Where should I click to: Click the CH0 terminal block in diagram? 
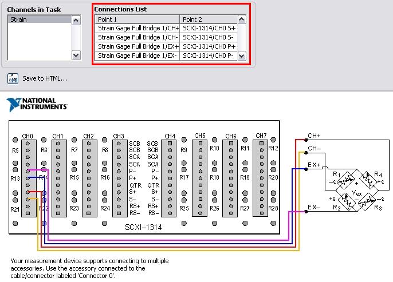[27, 177]
